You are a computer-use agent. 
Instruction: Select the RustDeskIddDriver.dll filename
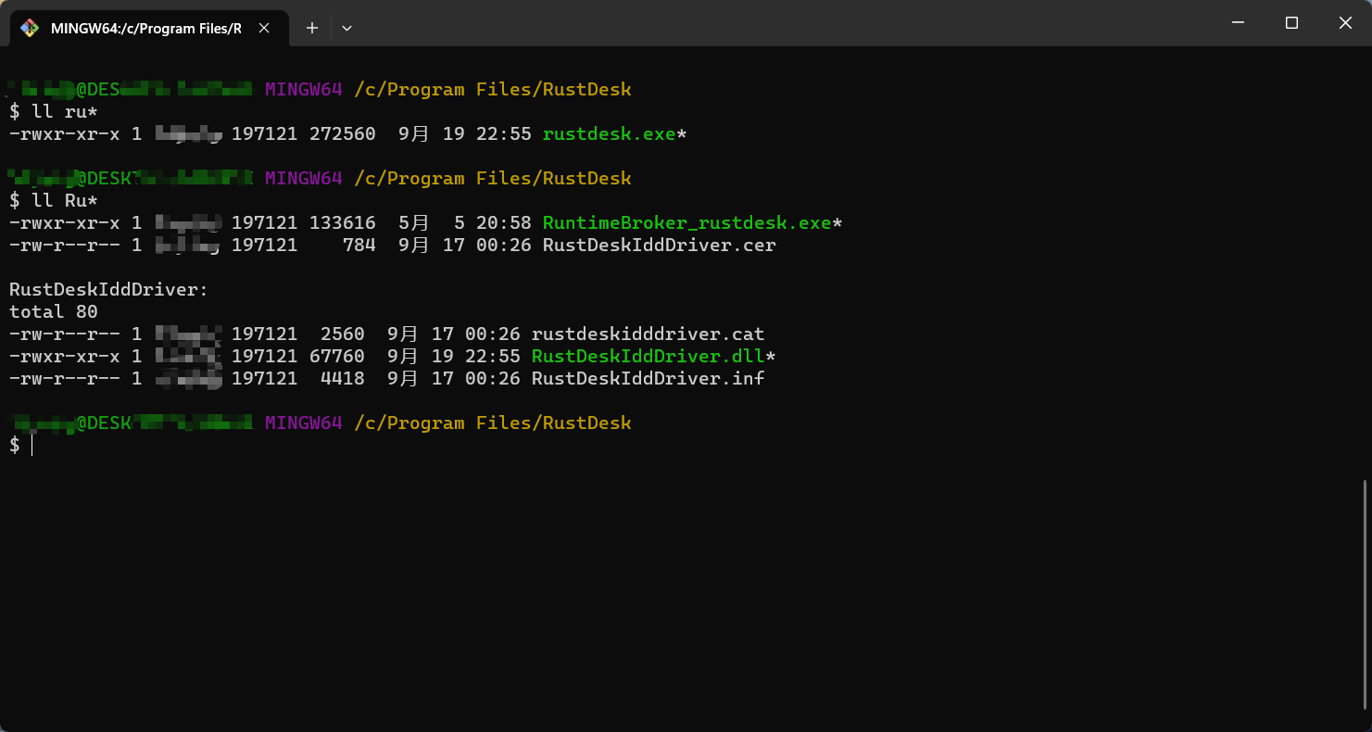click(648, 356)
